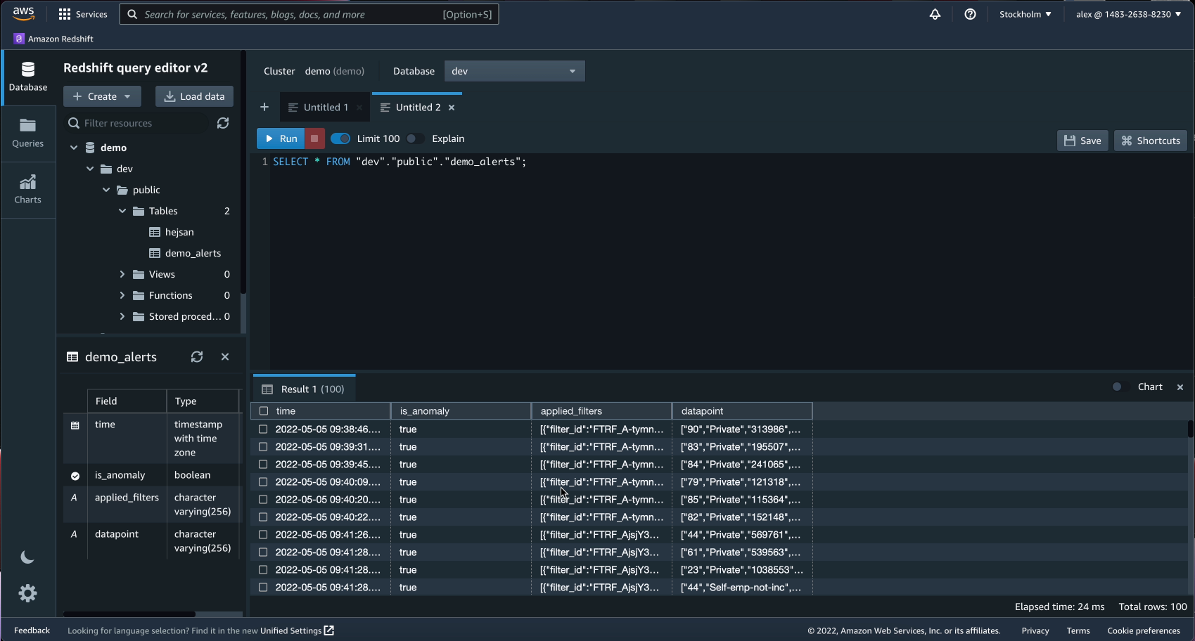Add a new query tab
Image resolution: width=1195 pixels, height=641 pixels.
[264, 107]
